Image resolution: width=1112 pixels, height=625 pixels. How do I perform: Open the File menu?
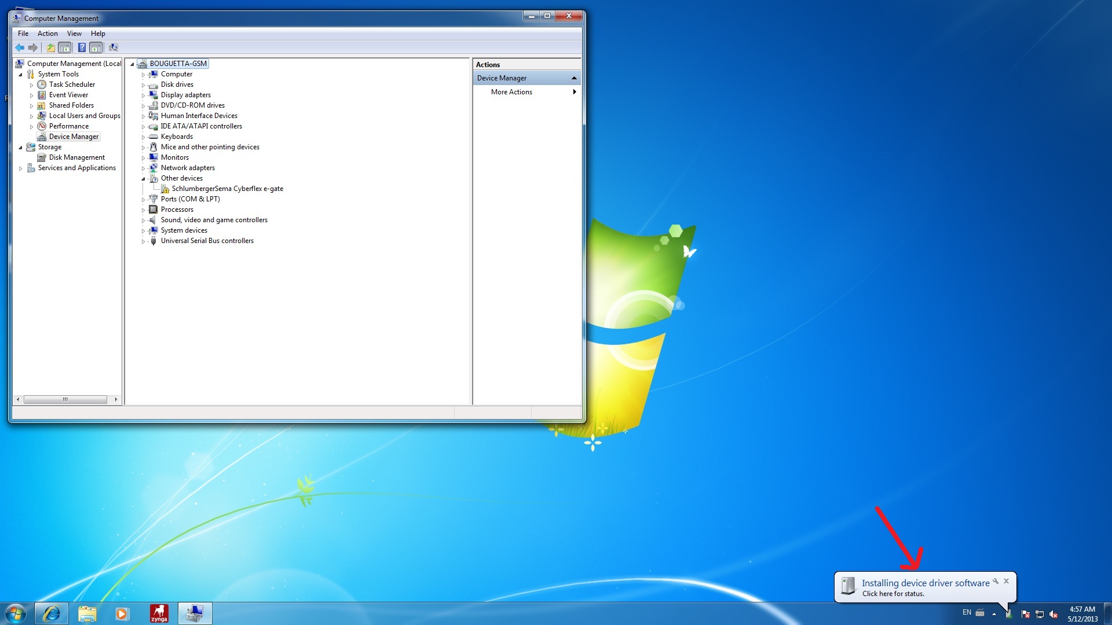[x=23, y=34]
